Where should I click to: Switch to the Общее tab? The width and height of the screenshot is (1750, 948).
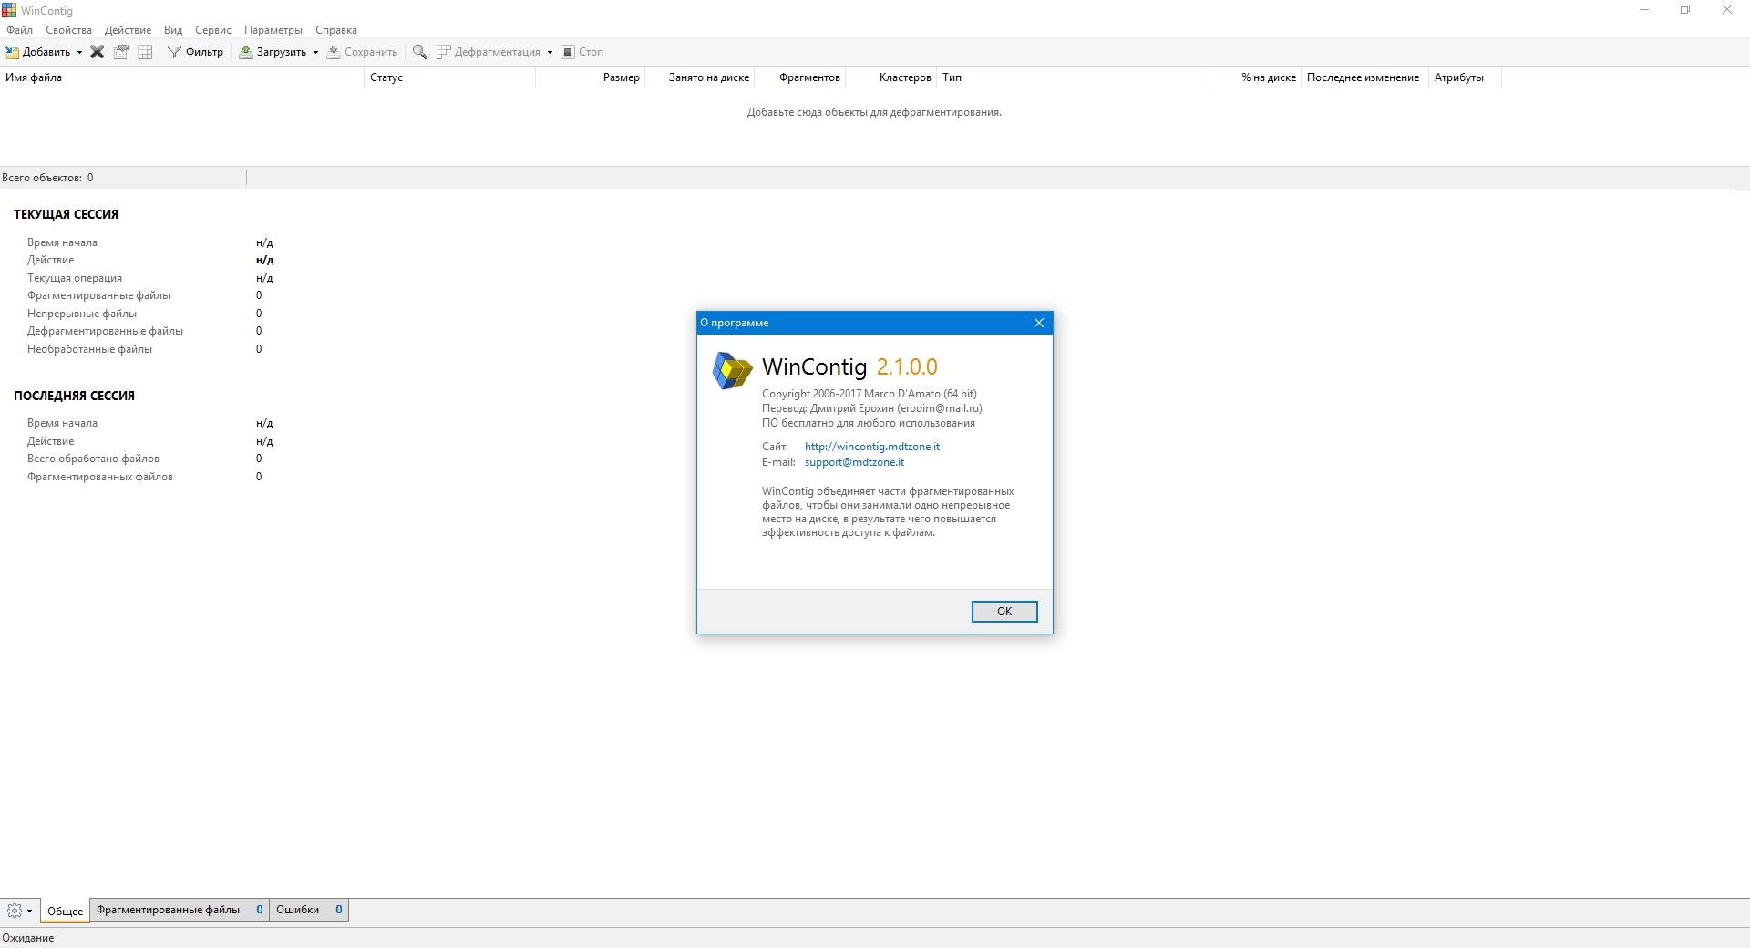66,911
